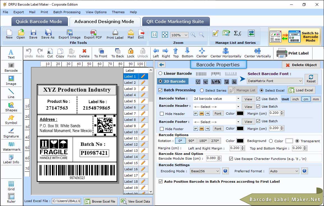This screenshot has height=206, width=324.
Task: Toggle Use Batch for Barcode Value
Action: click(x=258, y=99)
